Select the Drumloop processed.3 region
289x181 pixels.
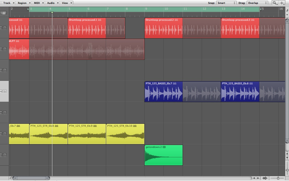coord(240,28)
